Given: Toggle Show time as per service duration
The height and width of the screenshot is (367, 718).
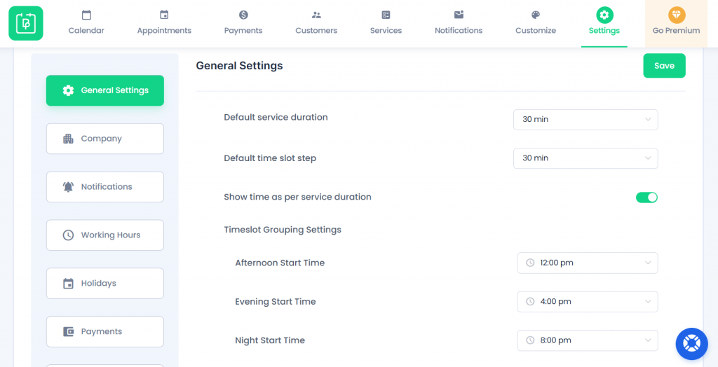Looking at the screenshot, I should 646,198.
